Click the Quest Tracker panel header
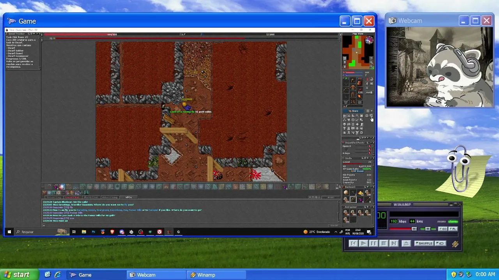Screen dimensions: 499x280 click(23, 33)
